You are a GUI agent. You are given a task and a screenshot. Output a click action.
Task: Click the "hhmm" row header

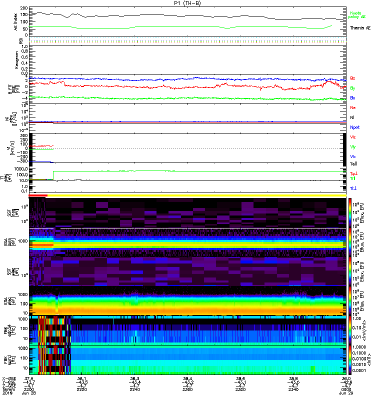point(8,389)
